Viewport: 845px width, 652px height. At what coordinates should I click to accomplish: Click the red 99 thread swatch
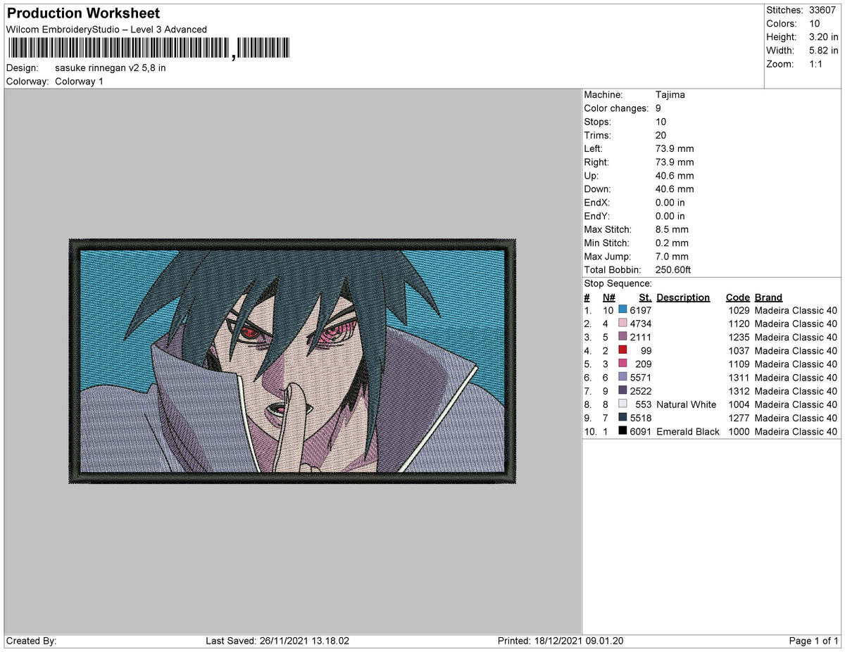point(624,350)
